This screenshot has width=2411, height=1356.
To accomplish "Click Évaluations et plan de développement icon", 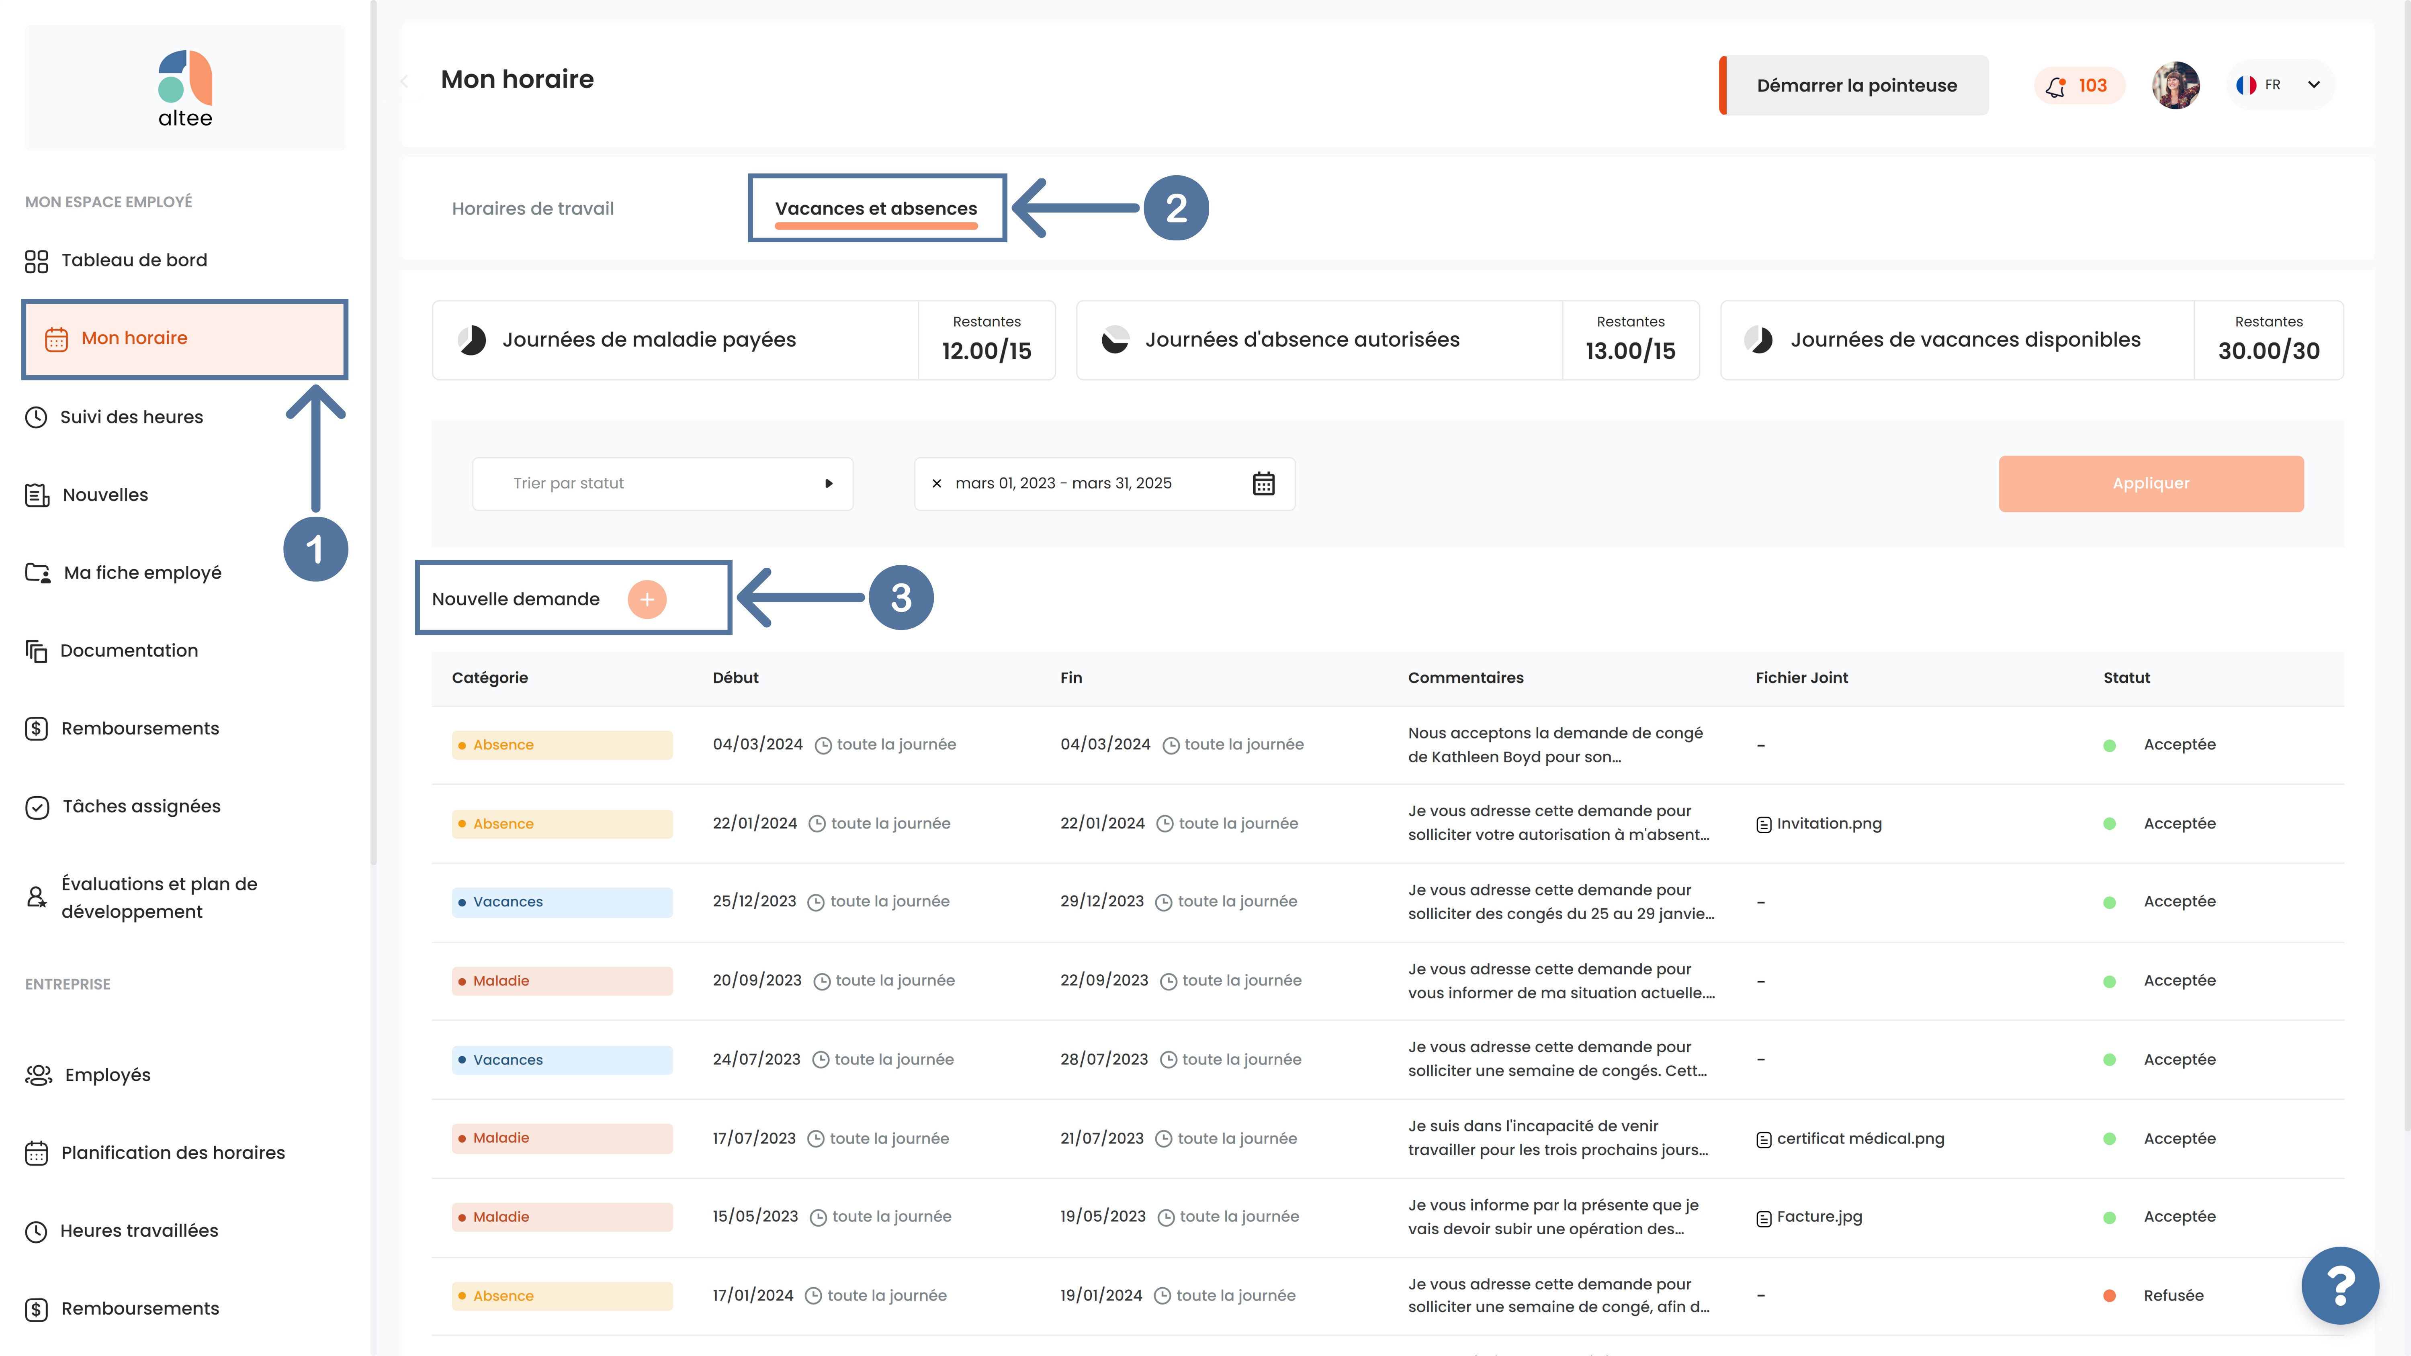I will 36,898.
